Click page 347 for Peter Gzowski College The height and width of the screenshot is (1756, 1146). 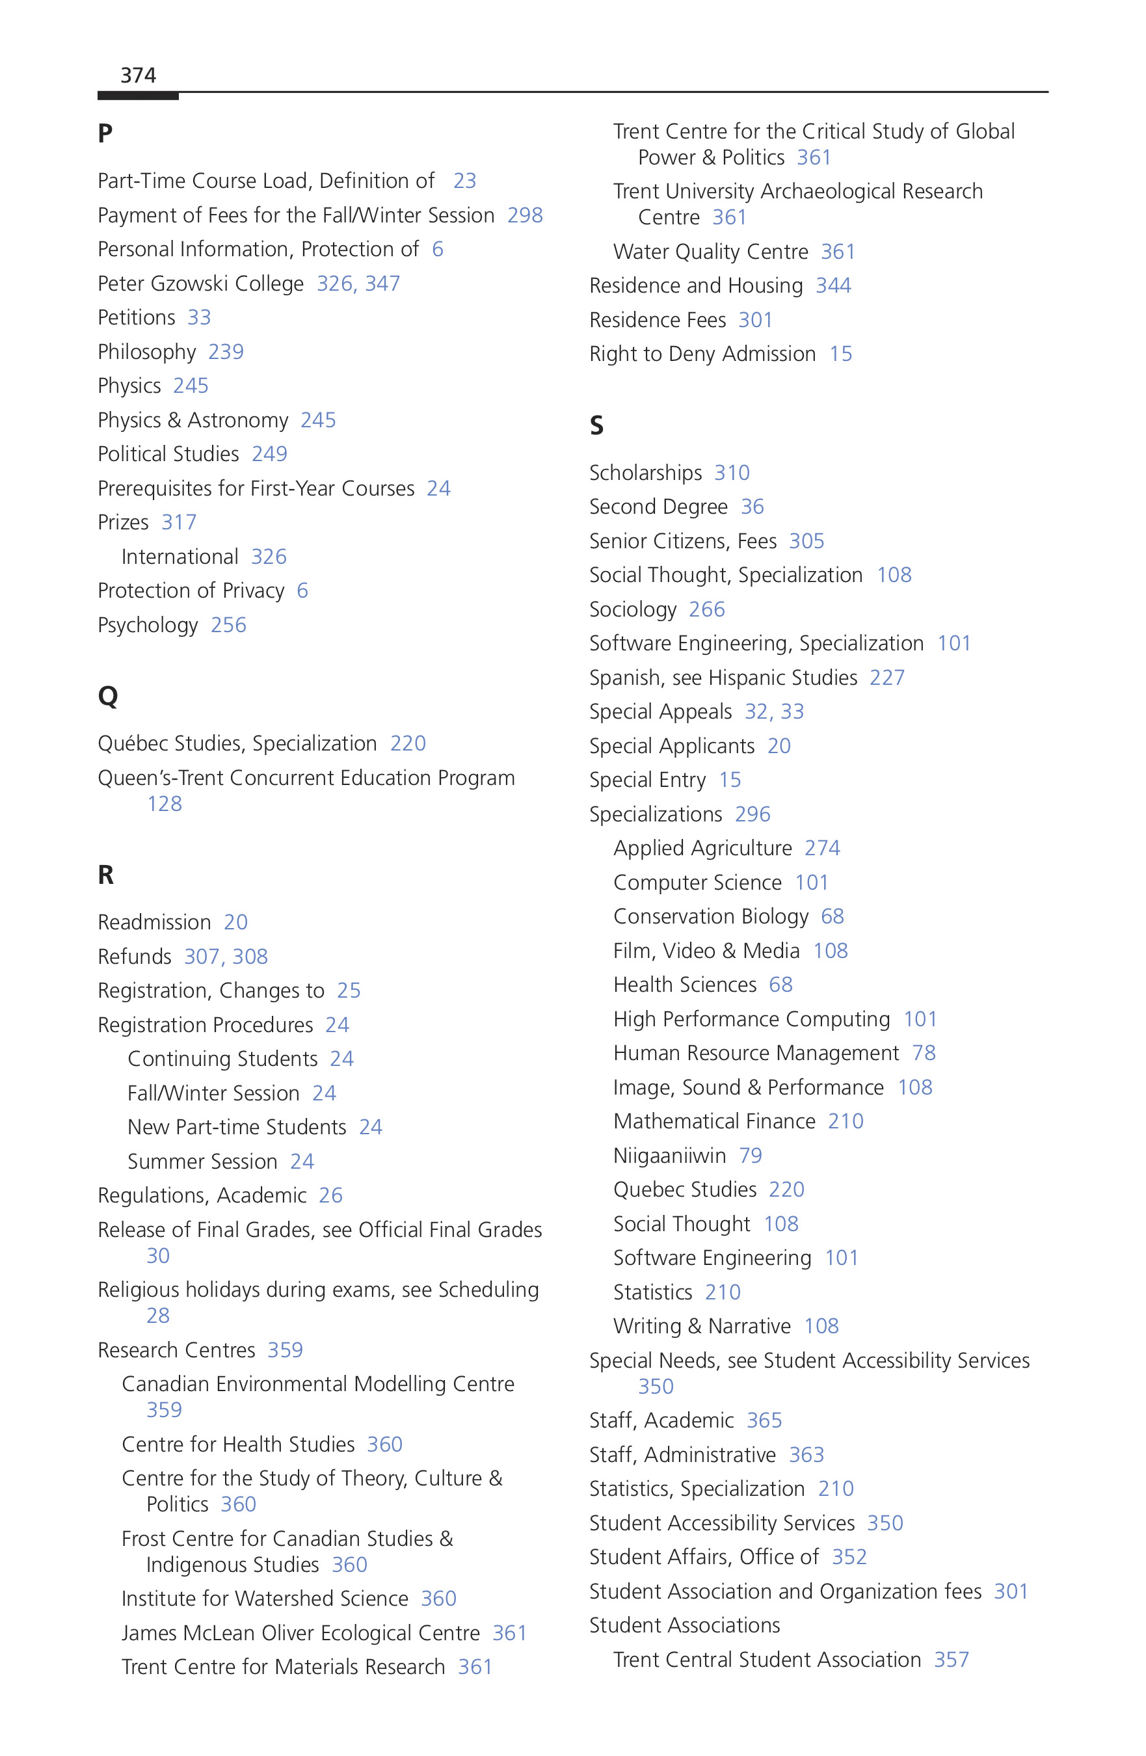tap(383, 284)
